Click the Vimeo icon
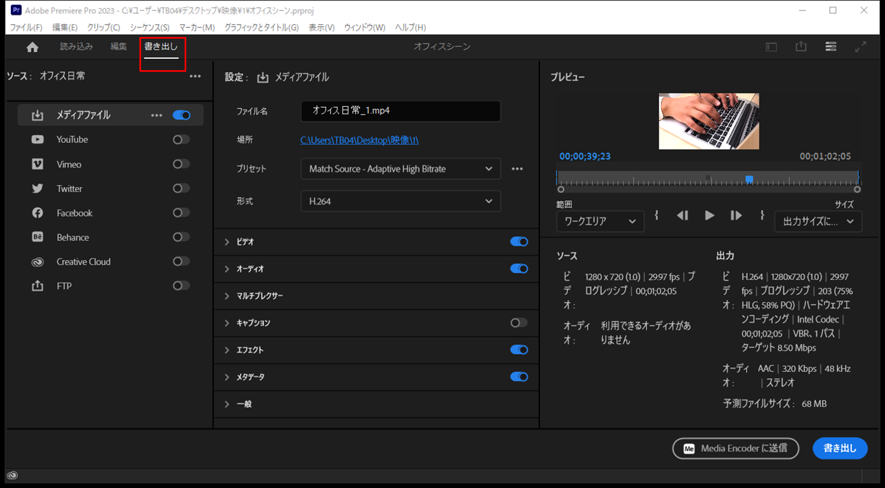The width and height of the screenshot is (885, 488). coord(37,164)
